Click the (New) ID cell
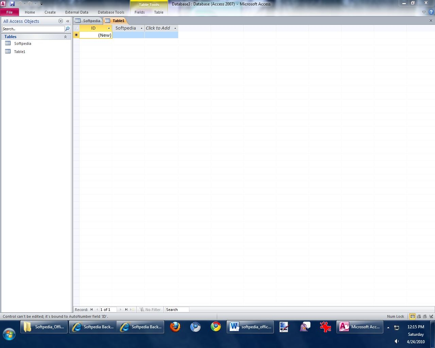Viewport: 435px width, 348px height. pyautogui.click(x=96, y=35)
